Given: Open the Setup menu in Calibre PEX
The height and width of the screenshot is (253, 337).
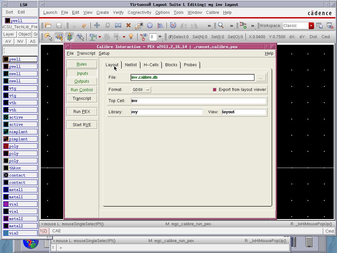Looking at the screenshot, I should 104,53.
